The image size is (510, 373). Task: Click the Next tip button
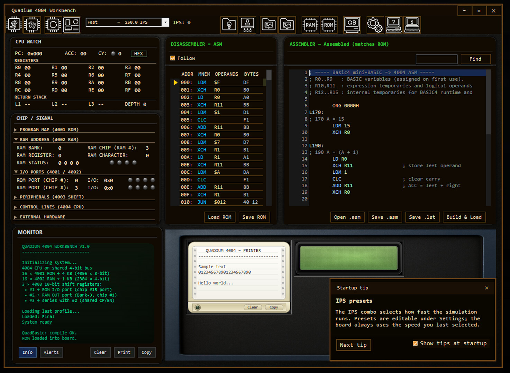(x=353, y=345)
